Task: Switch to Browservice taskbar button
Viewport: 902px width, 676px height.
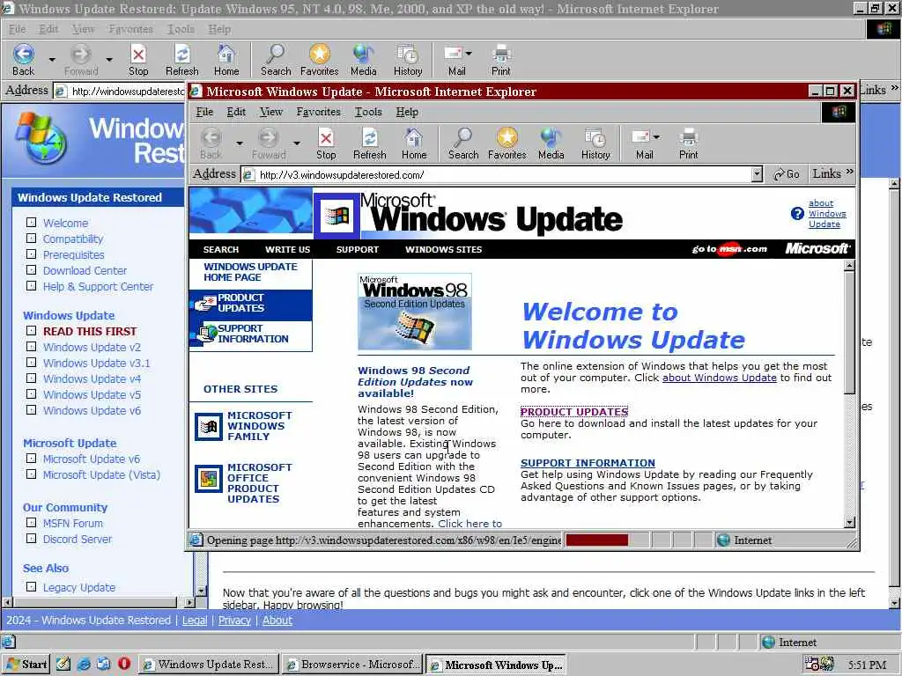Action: tap(352, 665)
